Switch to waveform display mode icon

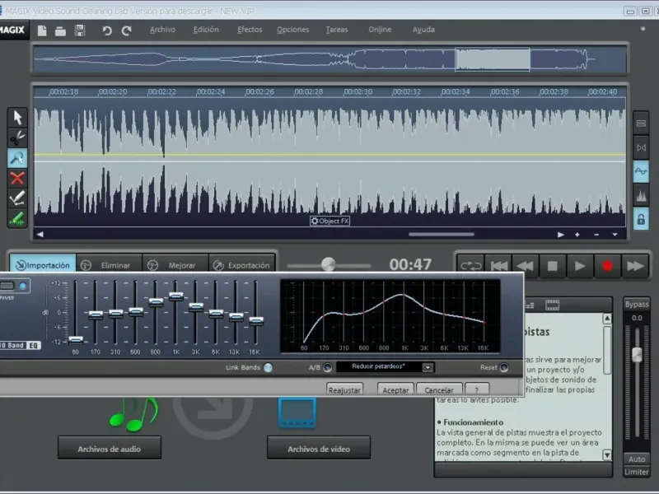(641, 171)
